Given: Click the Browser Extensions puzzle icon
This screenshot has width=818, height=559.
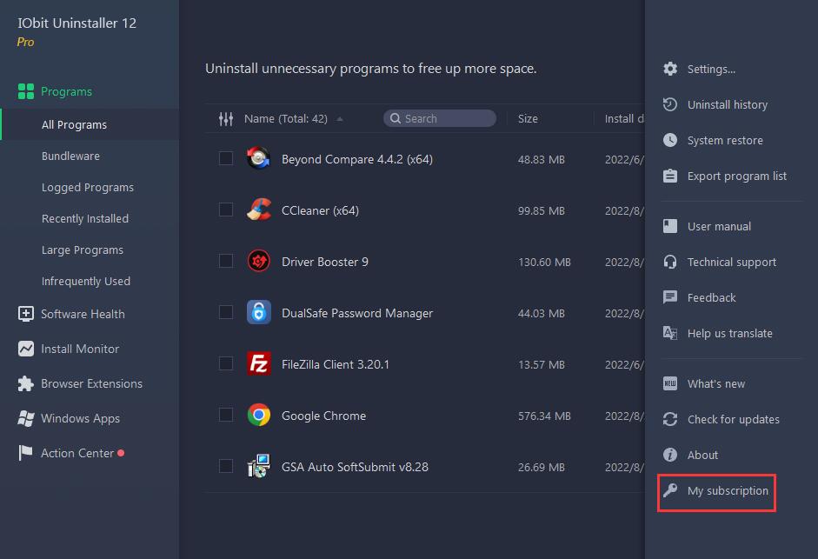Looking at the screenshot, I should click(25, 383).
